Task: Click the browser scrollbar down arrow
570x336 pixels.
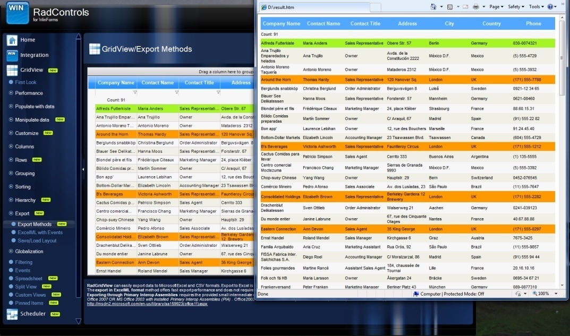Action: 562,286
